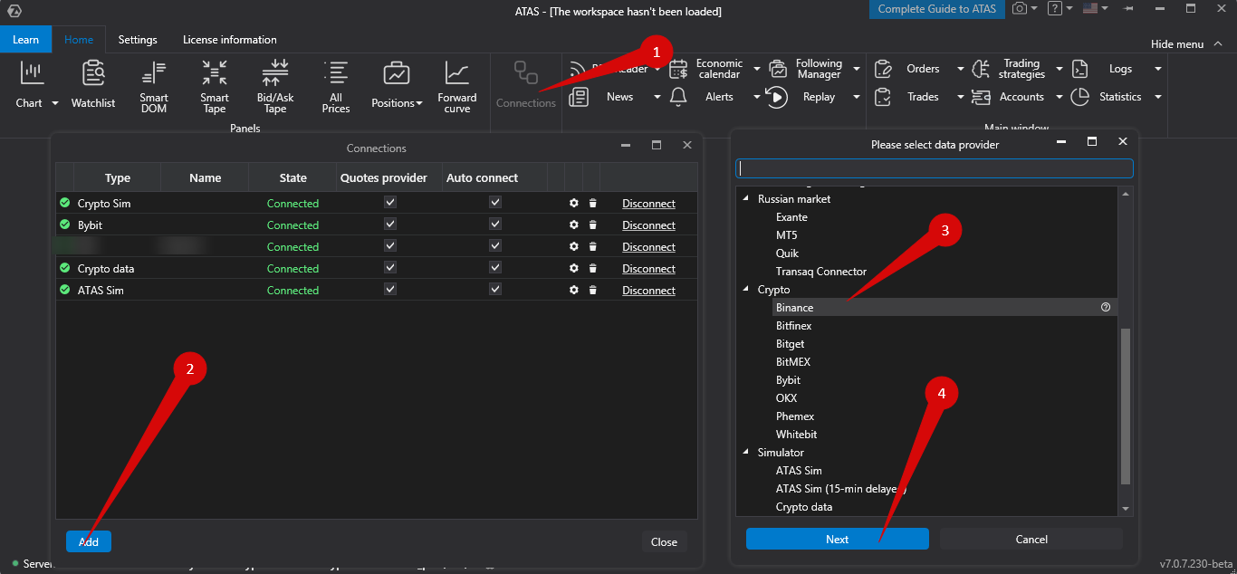Open the Positions panel icon
1237x574 pixels.
[x=396, y=72]
